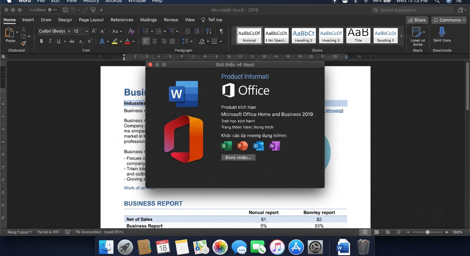Expand the Styles gallery arrow
This screenshot has width=470, height=256.
click(x=401, y=36)
